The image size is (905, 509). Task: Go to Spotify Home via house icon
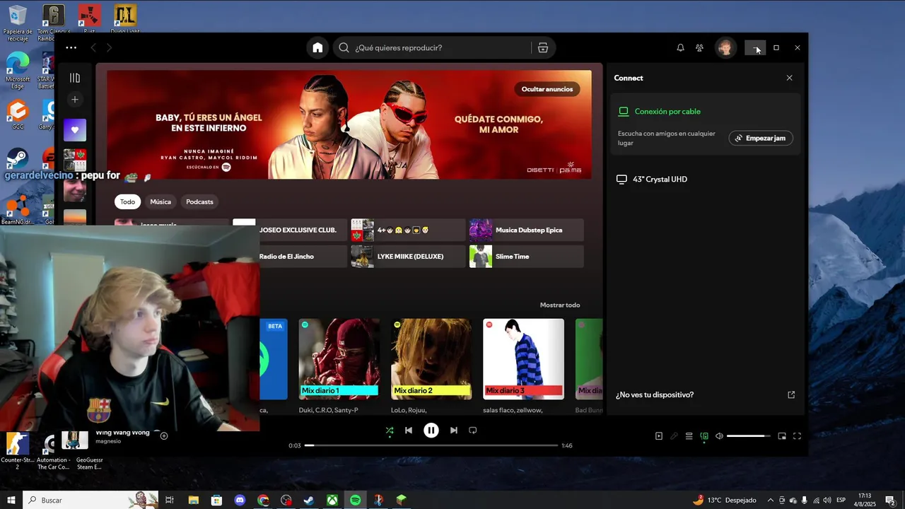[x=317, y=47]
